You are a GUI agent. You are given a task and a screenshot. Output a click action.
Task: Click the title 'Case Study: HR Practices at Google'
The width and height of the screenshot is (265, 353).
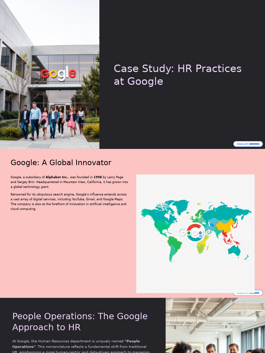point(178,75)
